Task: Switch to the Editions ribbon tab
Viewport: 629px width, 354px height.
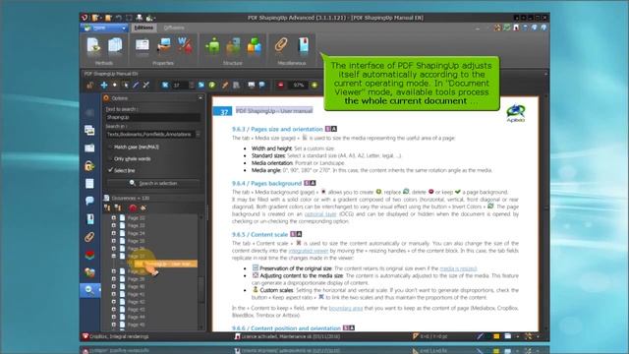Action: [x=143, y=28]
